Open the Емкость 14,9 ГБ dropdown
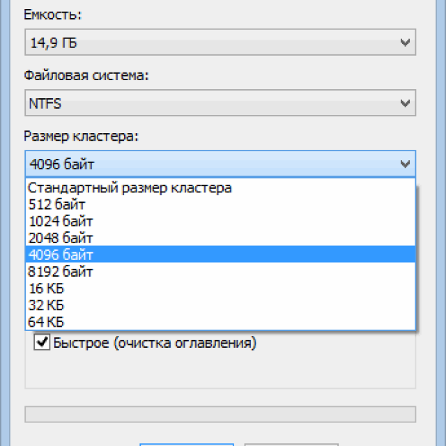The height and width of the screenshot is (446, 446). tap(220, 42)
